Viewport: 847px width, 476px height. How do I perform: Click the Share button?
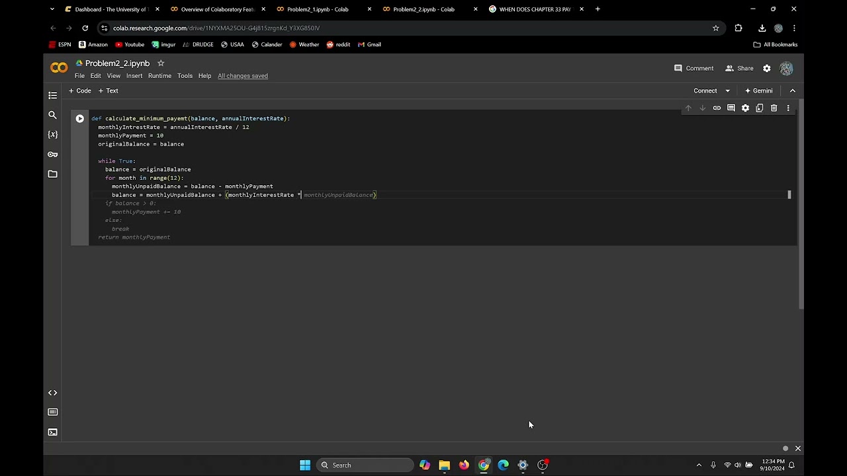coord(739,68)
